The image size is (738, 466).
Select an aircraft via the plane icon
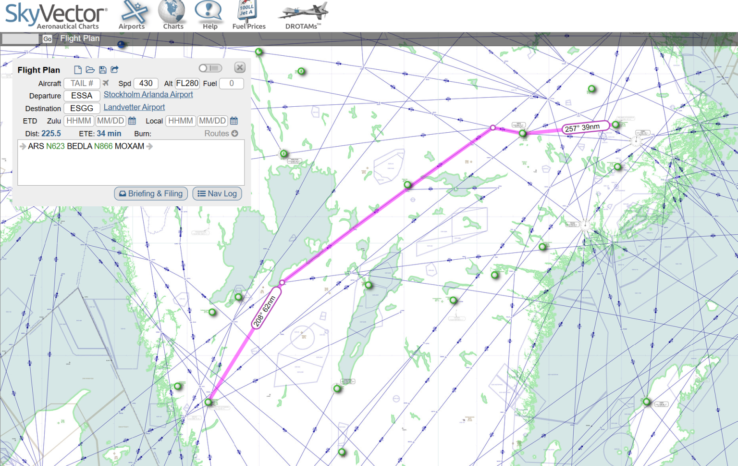(106, 83)
